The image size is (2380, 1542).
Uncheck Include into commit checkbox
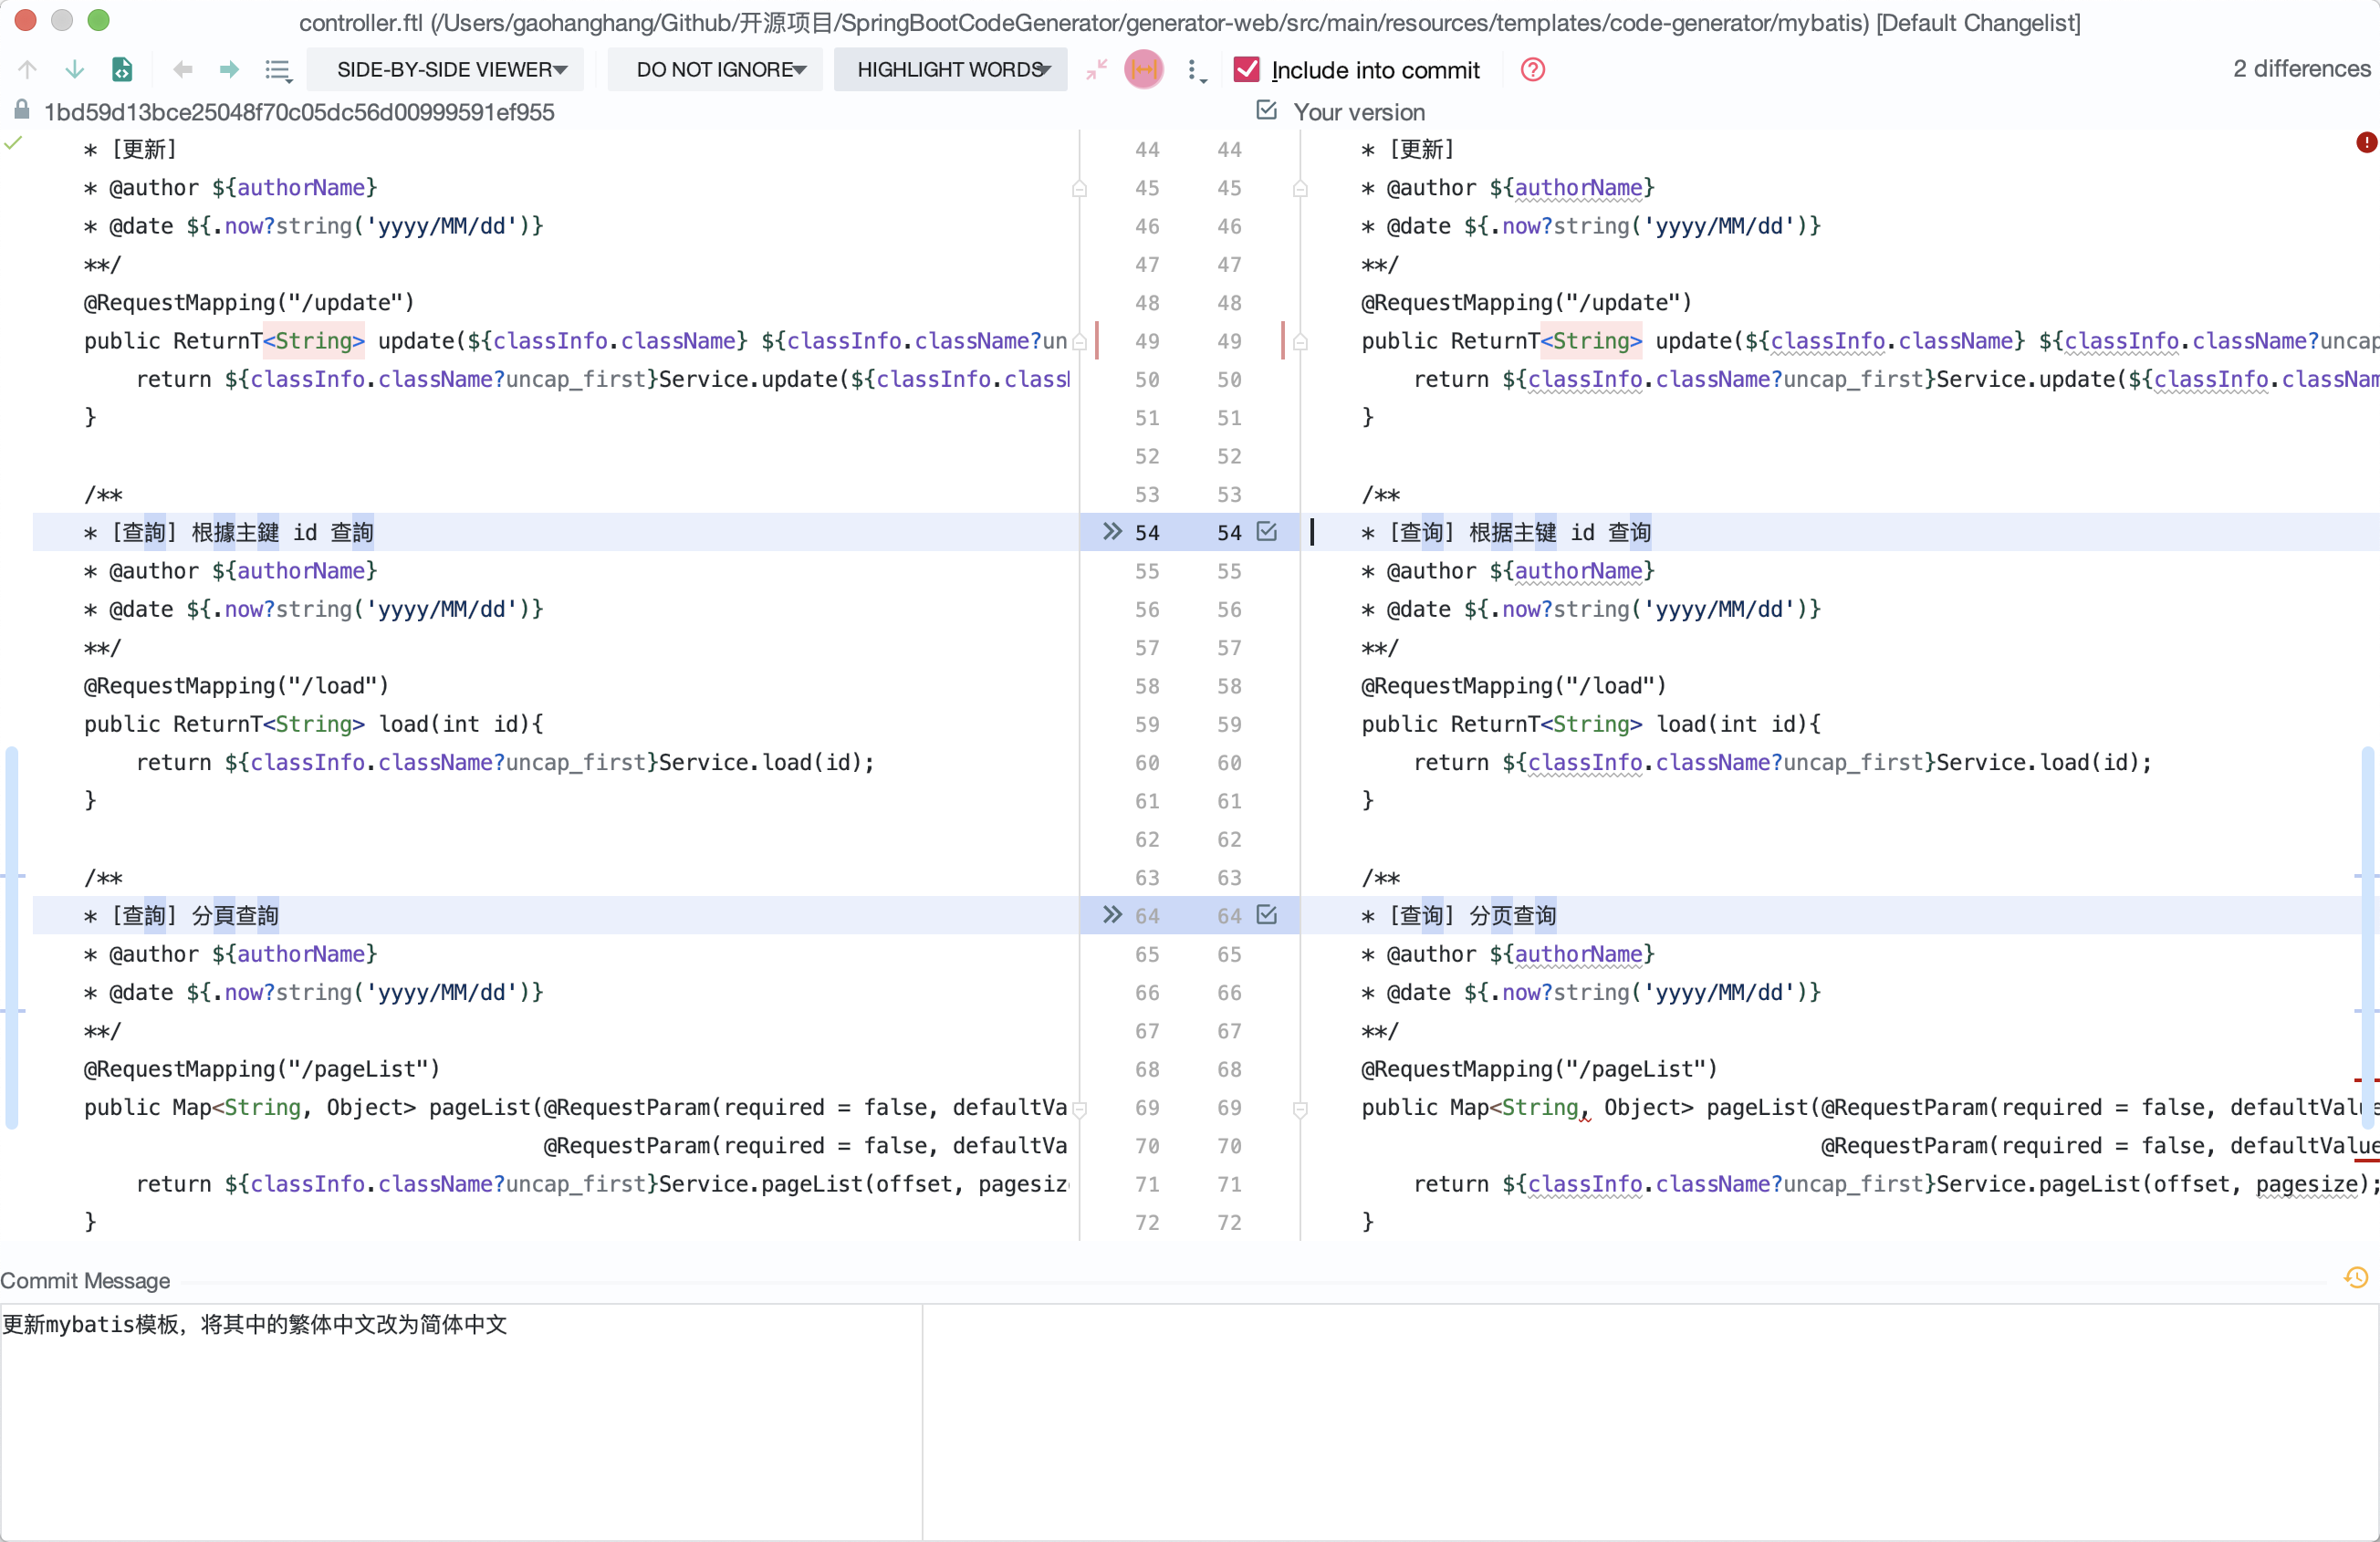point(1246,69)
